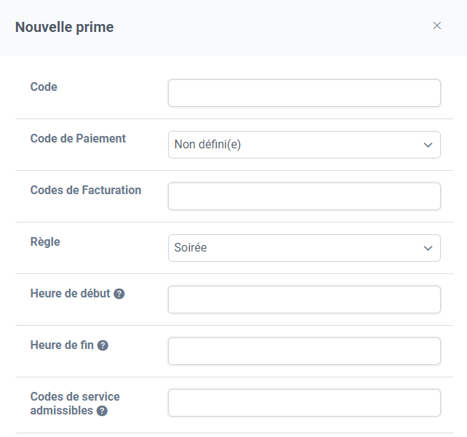The image size is (467, 437).
Task: Click the help icon beside Heure de fin
Action: pos(103,345)
